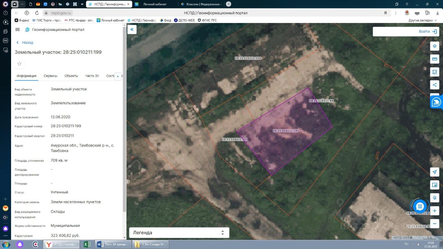Screen dimensions: 443x249
Task: Click map label 28:25:010211:201
Action: (x=235, y=139)
